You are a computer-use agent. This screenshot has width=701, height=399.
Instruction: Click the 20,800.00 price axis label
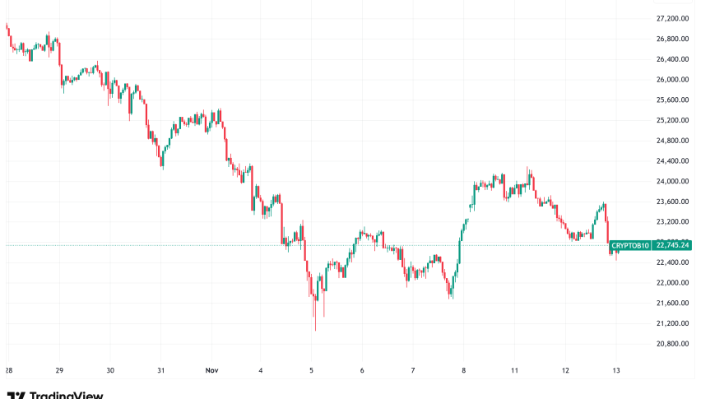672,344
